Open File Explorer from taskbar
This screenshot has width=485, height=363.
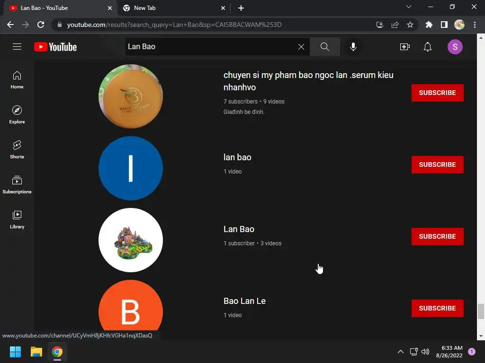[36, 352]
